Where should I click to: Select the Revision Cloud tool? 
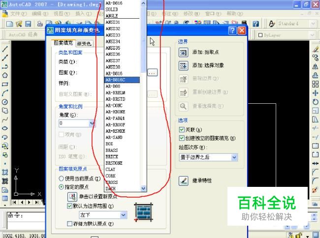point(5,111)
